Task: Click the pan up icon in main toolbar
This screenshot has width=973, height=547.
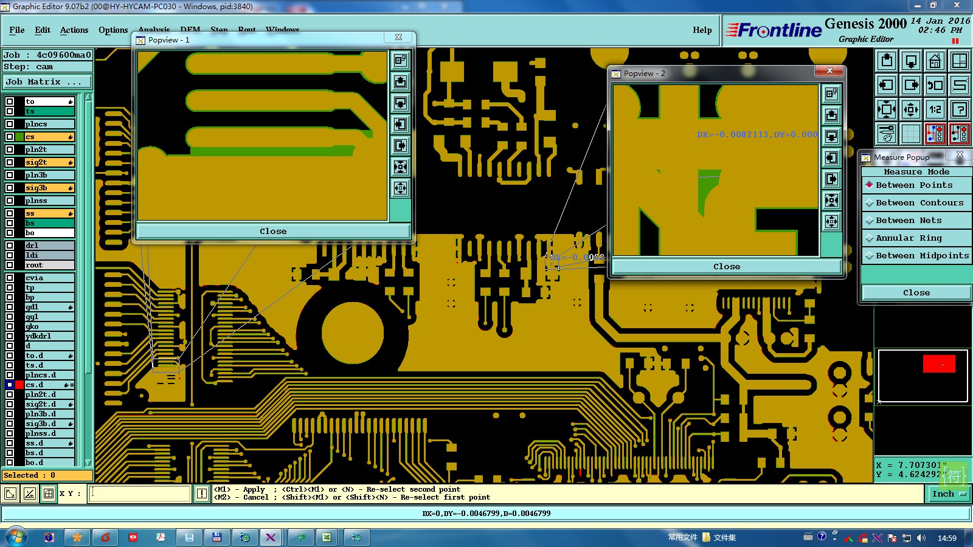Action: [x=887, y=61]
